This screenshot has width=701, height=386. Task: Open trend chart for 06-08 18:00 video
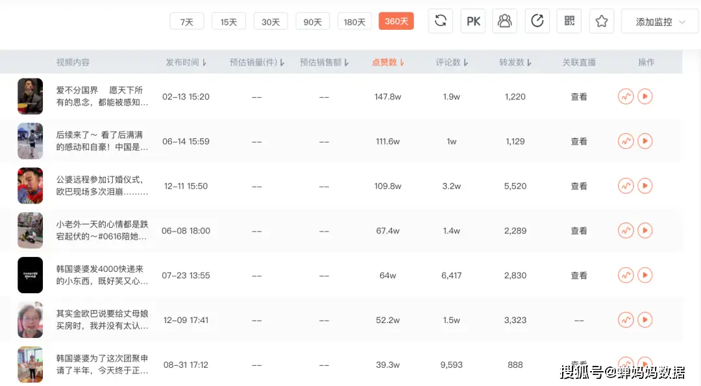point(626,230)
